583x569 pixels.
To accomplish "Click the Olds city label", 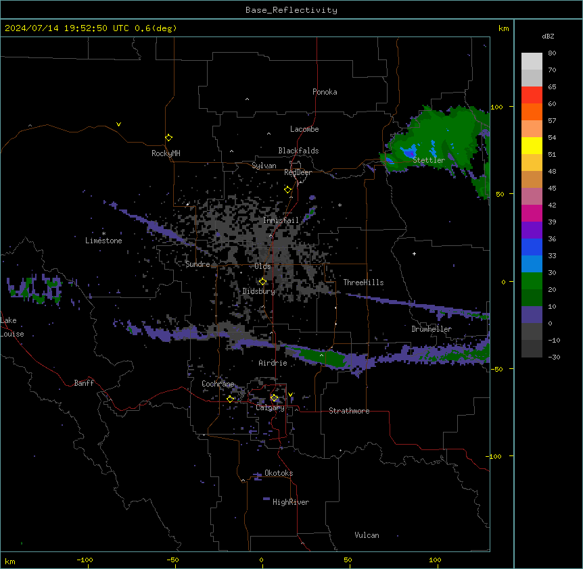I will pyautogui.click(x=262, y=266).
